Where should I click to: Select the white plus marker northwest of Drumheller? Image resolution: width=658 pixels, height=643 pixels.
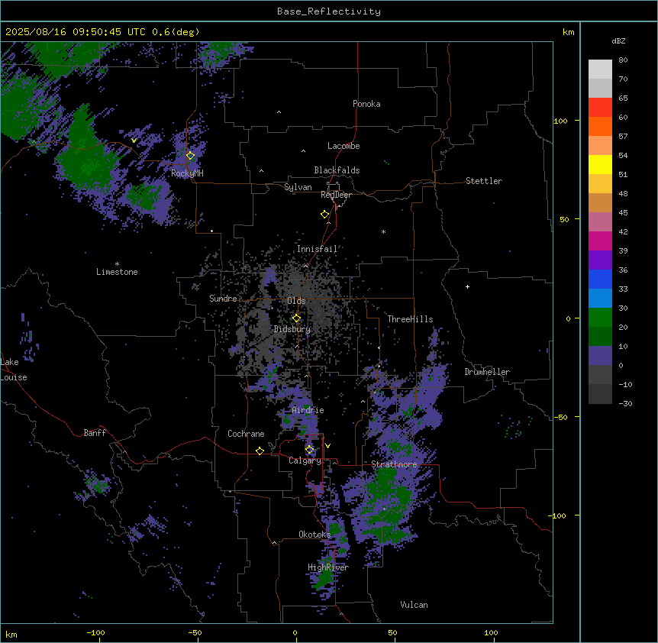tap(467, 286)
